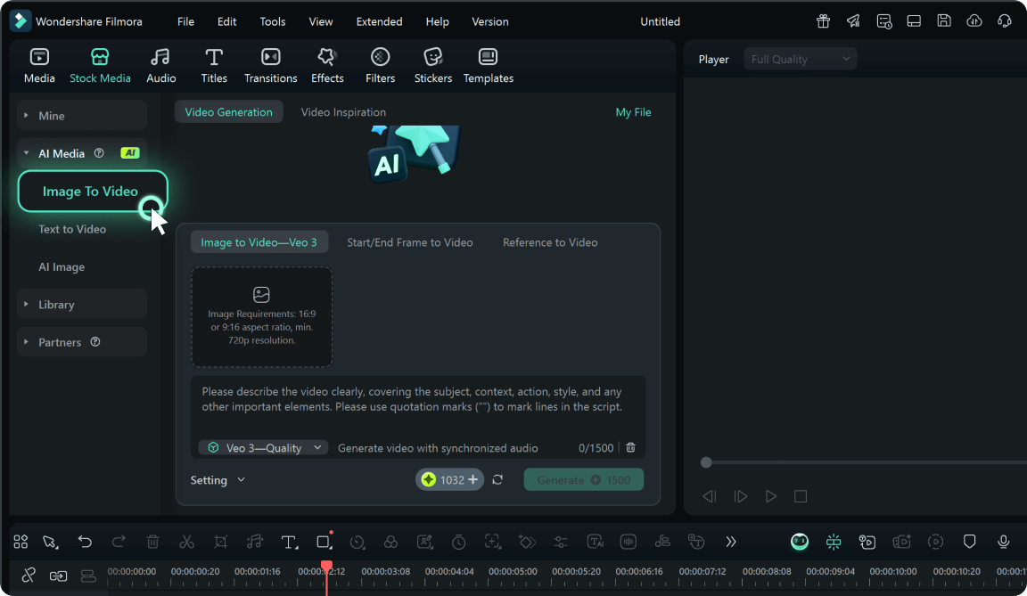Click the trash icon to clear prompt
Viewport: 1027px width, 596px height.
pyautogui.click(x=631, y=447)
